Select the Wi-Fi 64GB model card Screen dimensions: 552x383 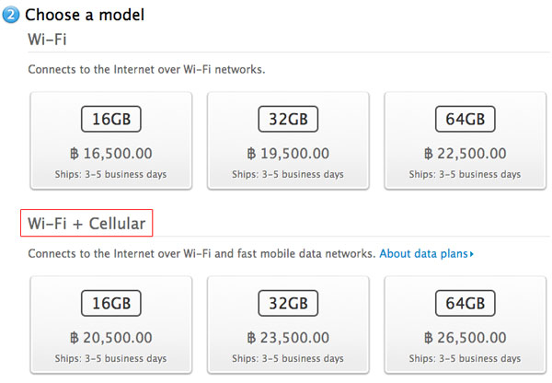(466, 141)
